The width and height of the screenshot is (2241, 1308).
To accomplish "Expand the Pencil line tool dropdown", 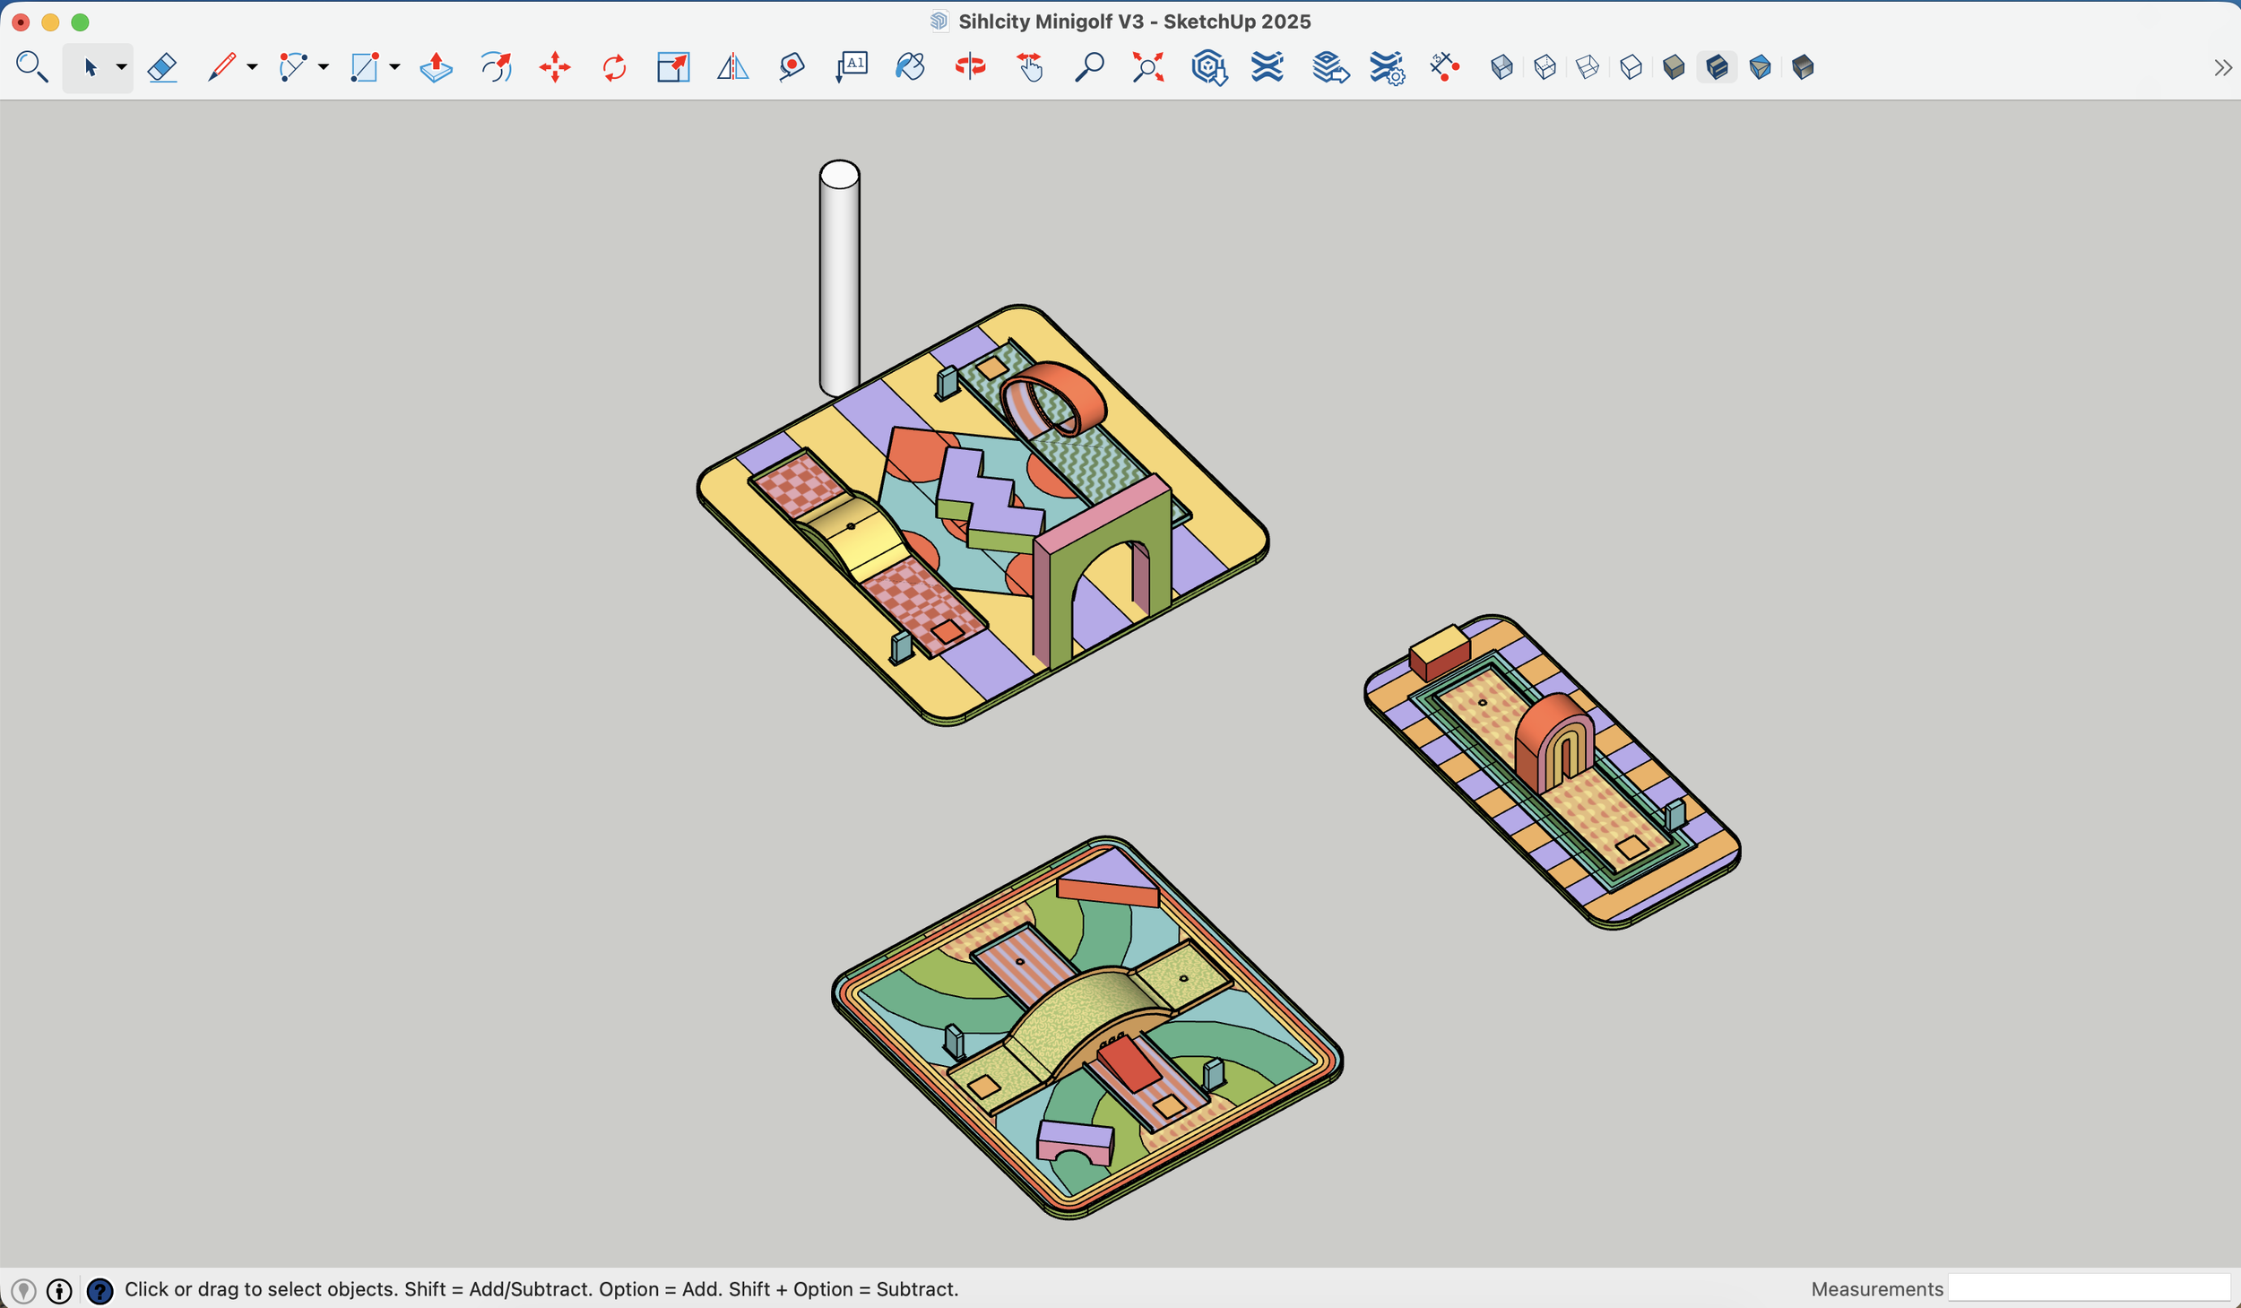I will coord(252,67).
